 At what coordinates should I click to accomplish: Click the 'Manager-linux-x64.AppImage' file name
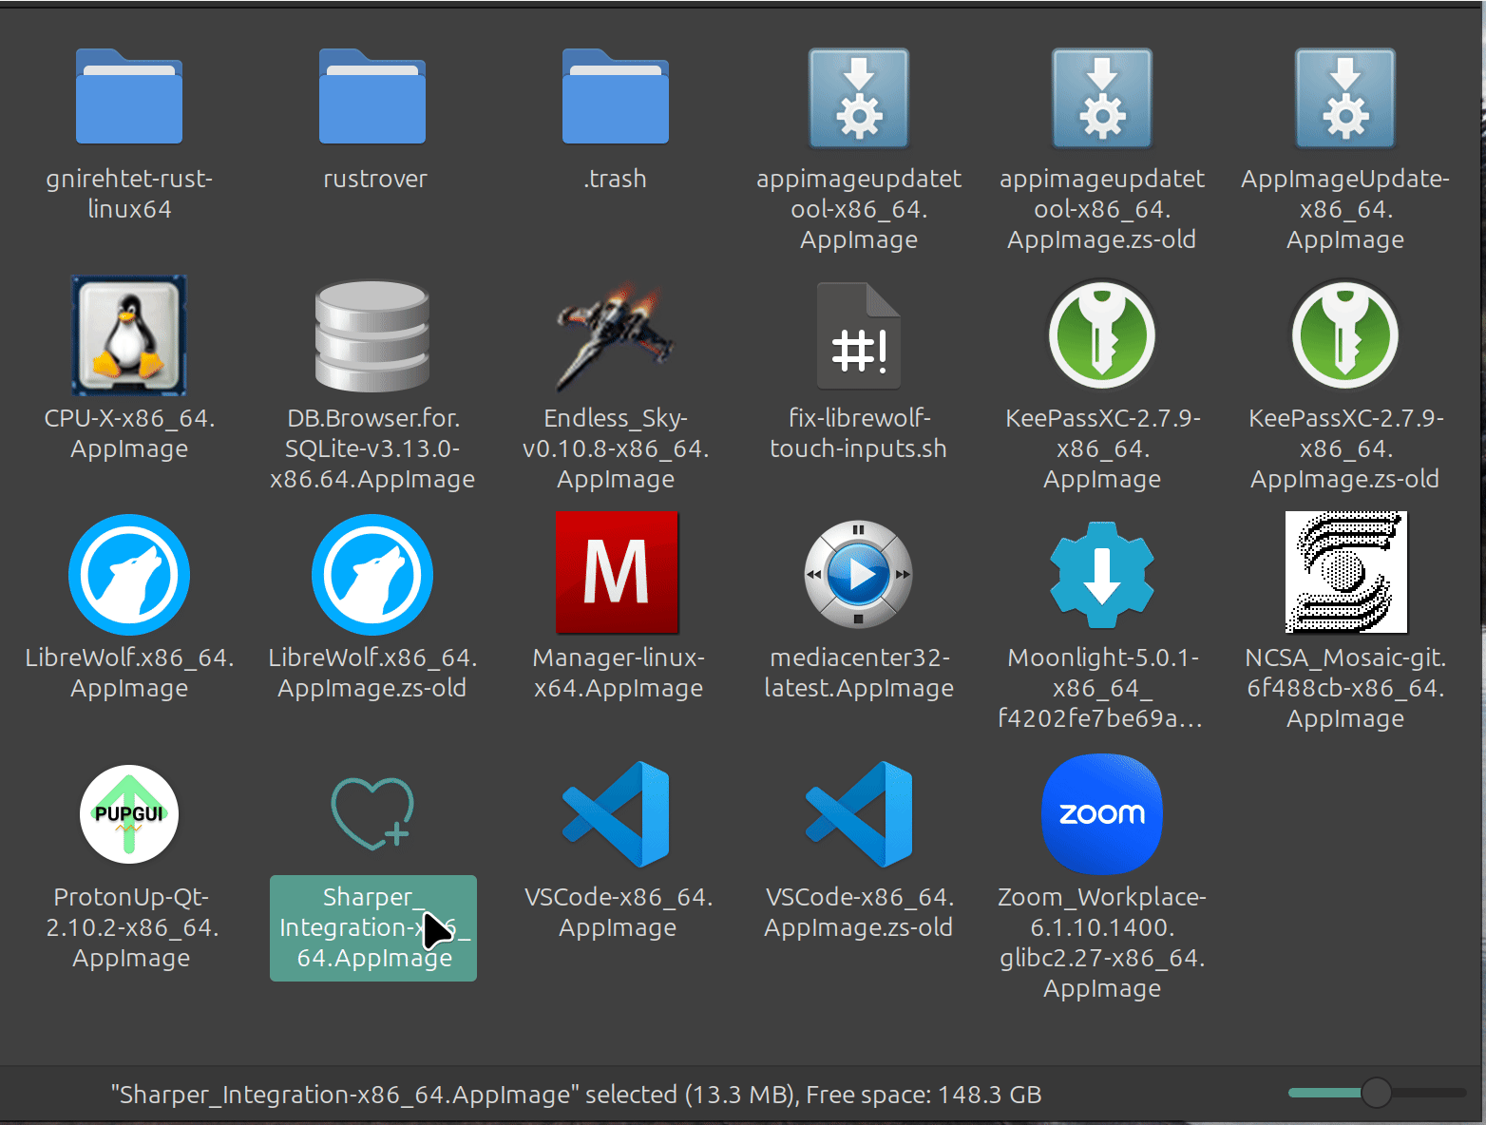(x=618, y=673)
